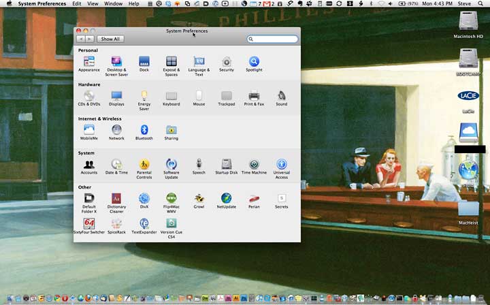Image resolution: width=490 pixels, height=305 pixels.
Task: Open Exposé & Spaces settings
Action: pos(171,62)
